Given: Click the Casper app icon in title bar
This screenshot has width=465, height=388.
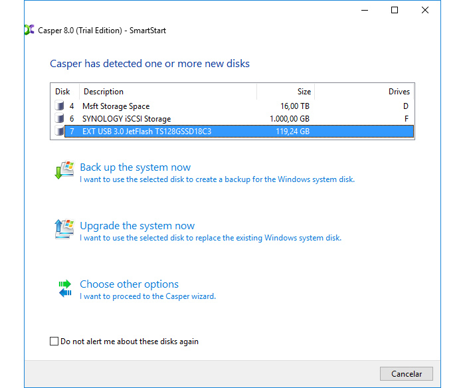Looking at the screenshot, I should (x=28, y=30).
